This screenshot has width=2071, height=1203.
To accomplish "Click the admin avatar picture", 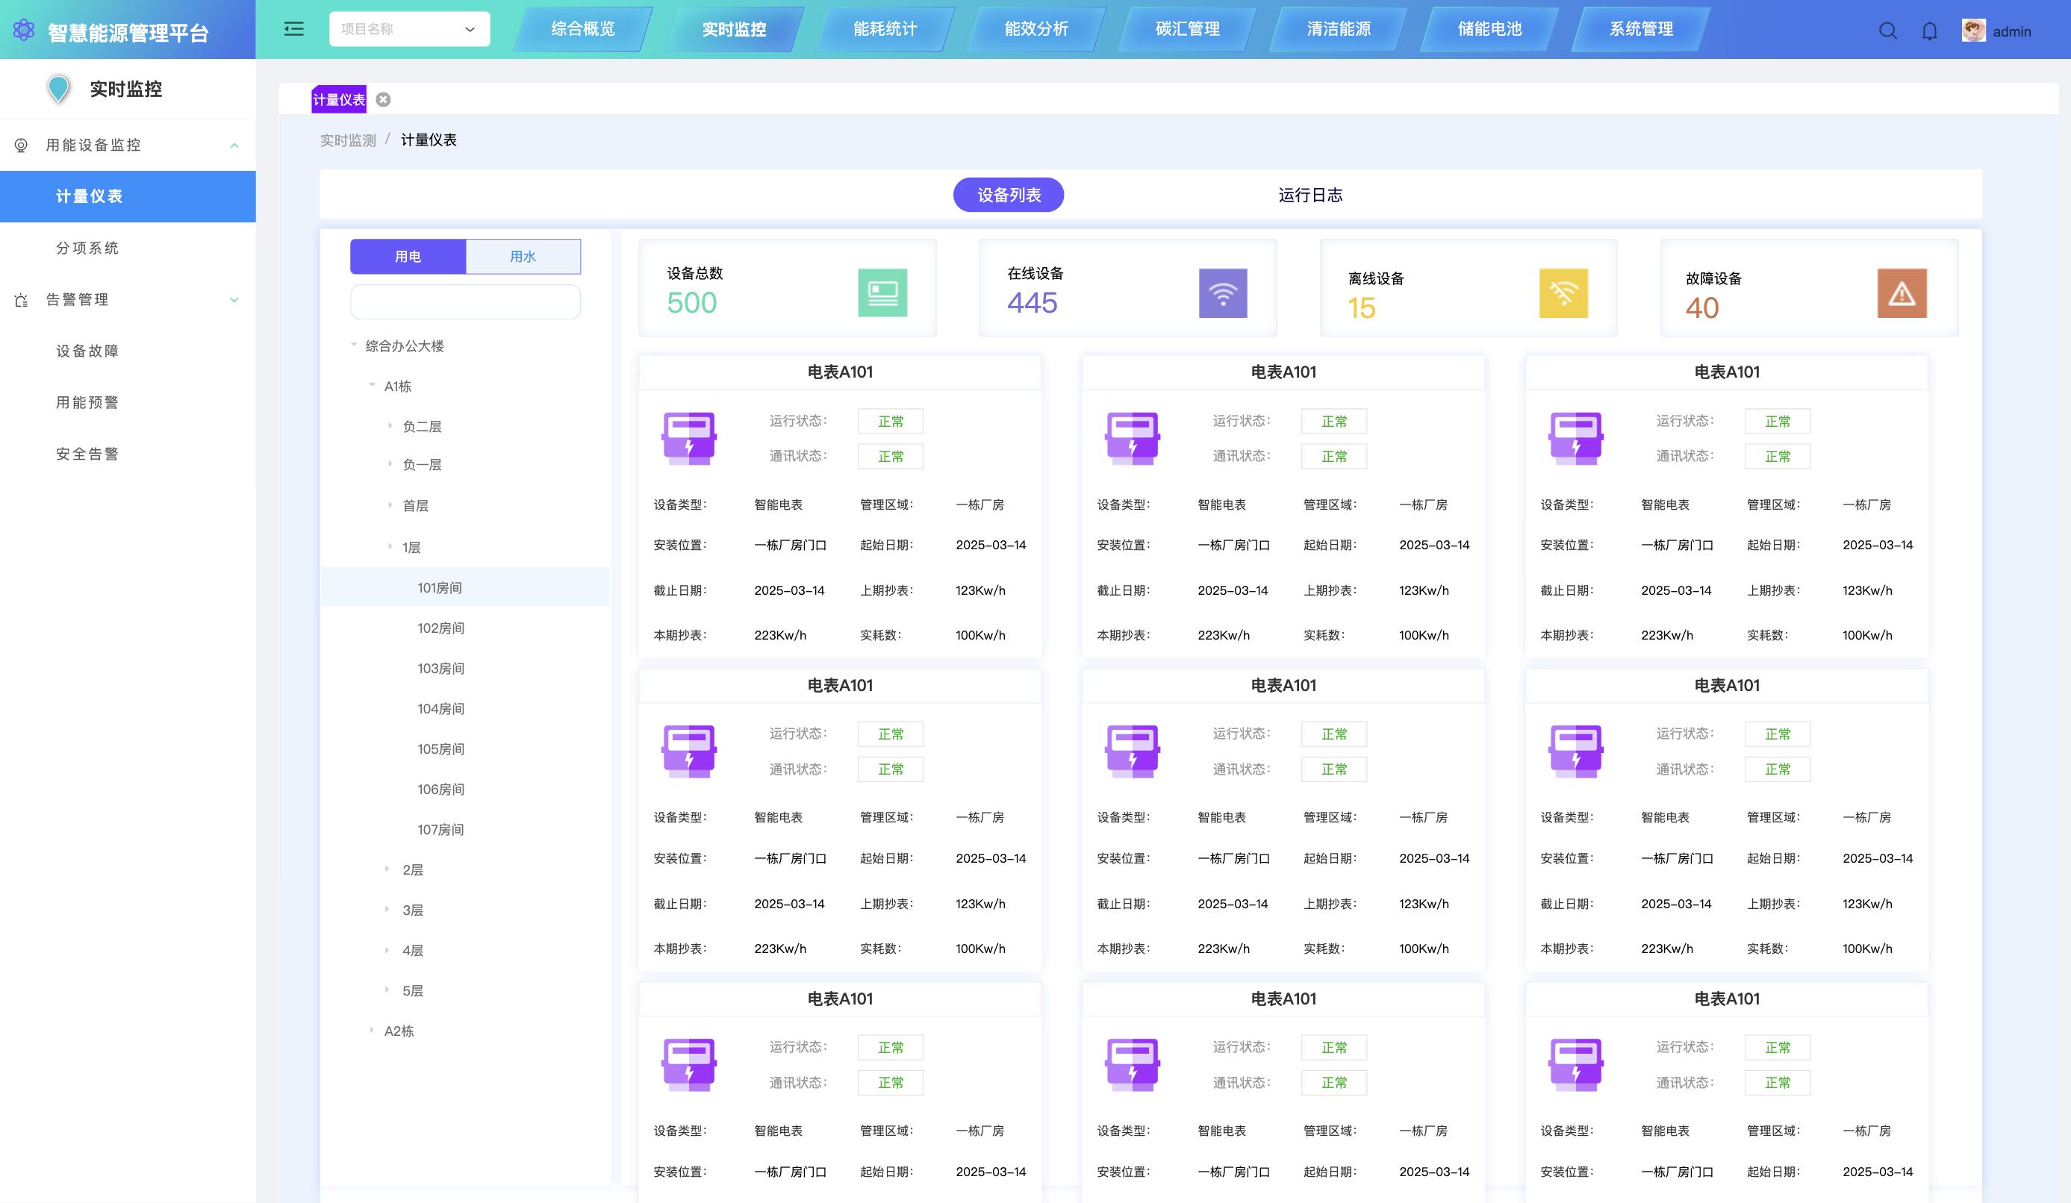I will click(1973, 31).
